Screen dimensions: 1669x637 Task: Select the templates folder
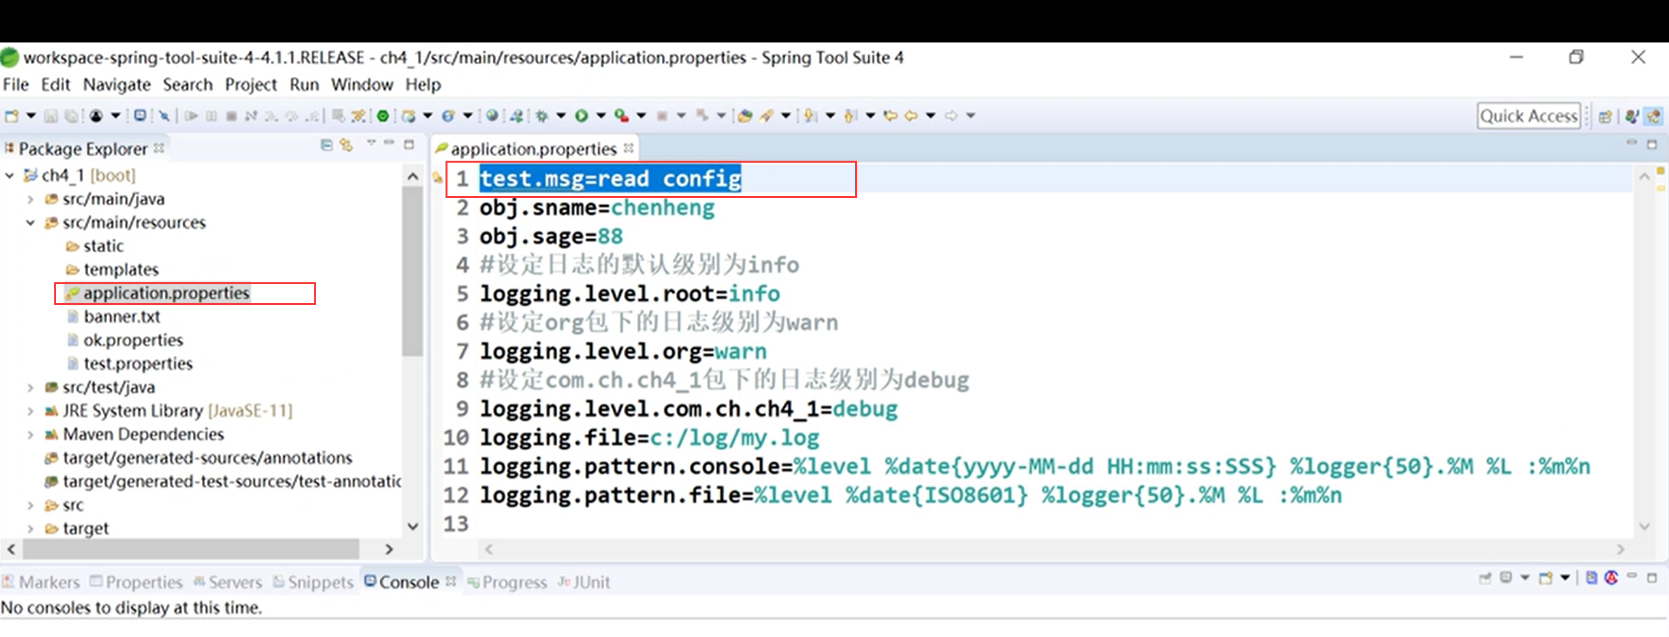[121, 270]
